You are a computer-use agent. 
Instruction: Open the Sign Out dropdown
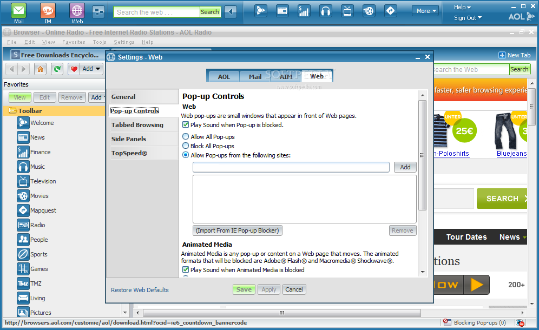pos(468,18)
